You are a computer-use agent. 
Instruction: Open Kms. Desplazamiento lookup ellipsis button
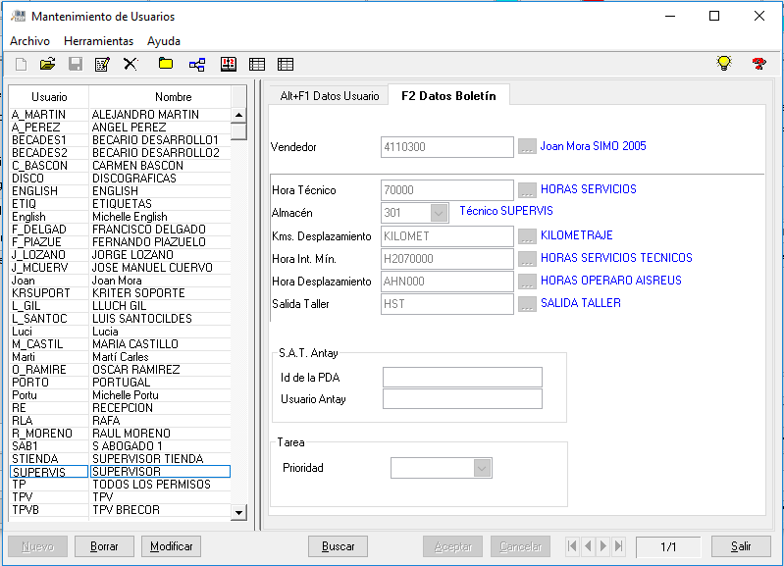(x=527, y=236)
